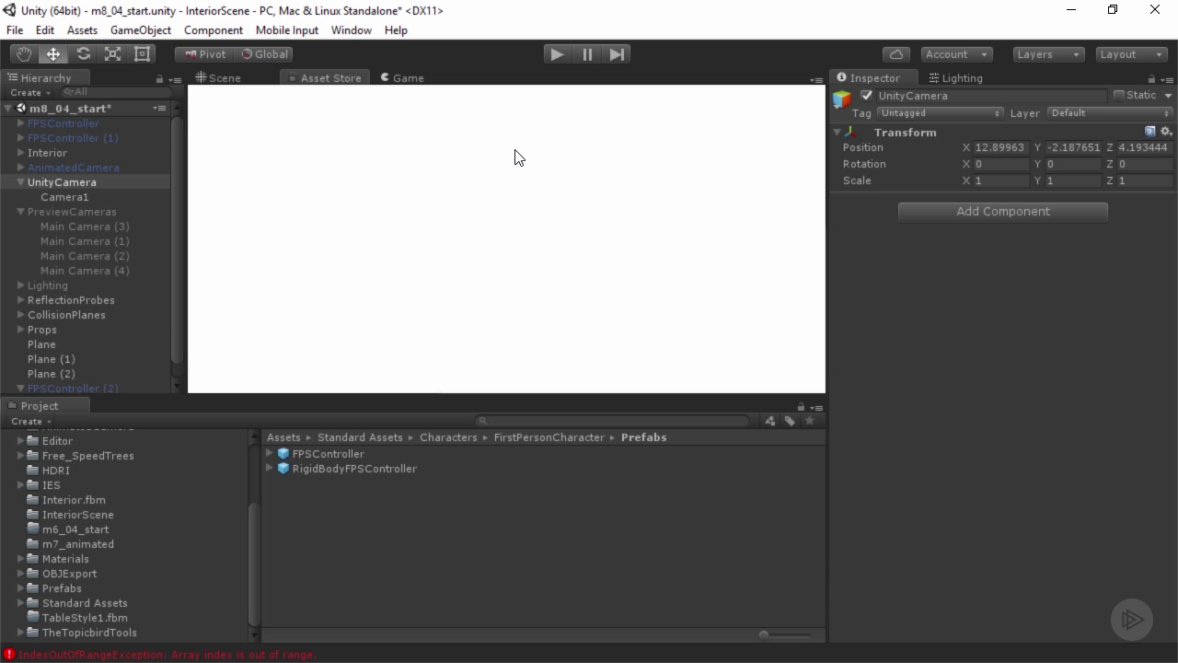
Task: Click the error icon in status bar
Action: click(9, 655)
